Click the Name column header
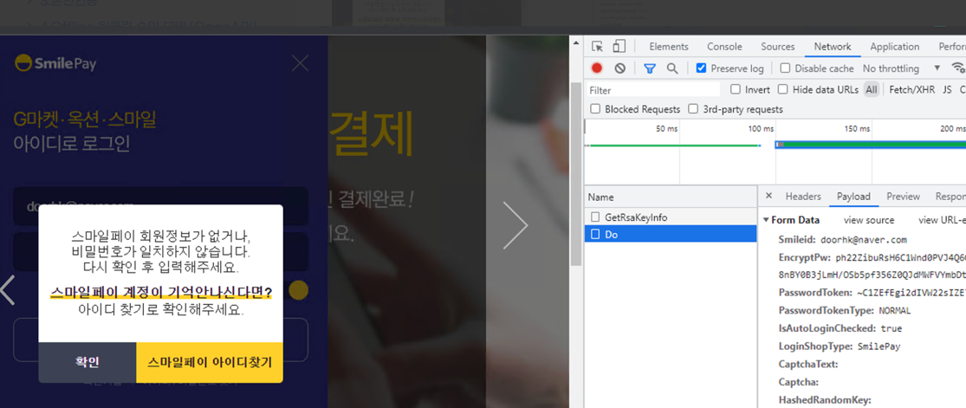The width and height of the screenshot is (966, 408). (671, 198)
